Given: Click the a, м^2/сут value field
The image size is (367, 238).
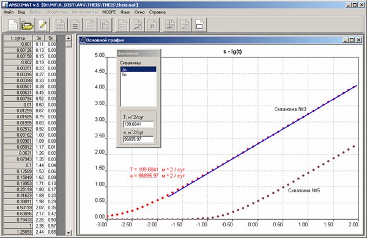Looking at the screenshot, I should click(x=138, y=139).
